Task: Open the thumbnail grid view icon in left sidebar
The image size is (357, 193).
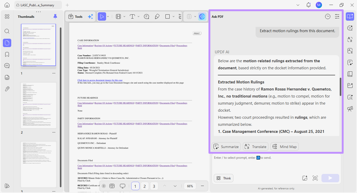Action: [x=7, y=16]
